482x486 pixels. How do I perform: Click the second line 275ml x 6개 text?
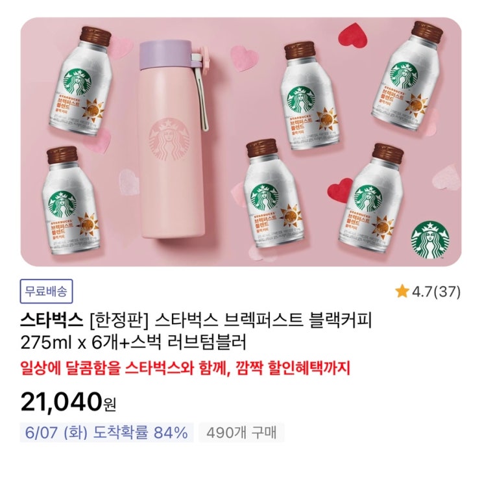134,343
